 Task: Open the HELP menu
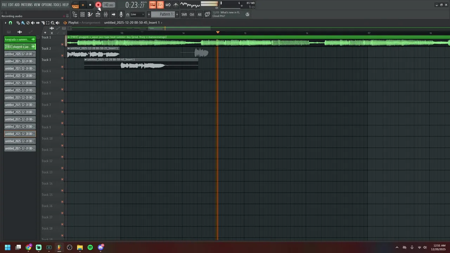[x=65, y=5]
